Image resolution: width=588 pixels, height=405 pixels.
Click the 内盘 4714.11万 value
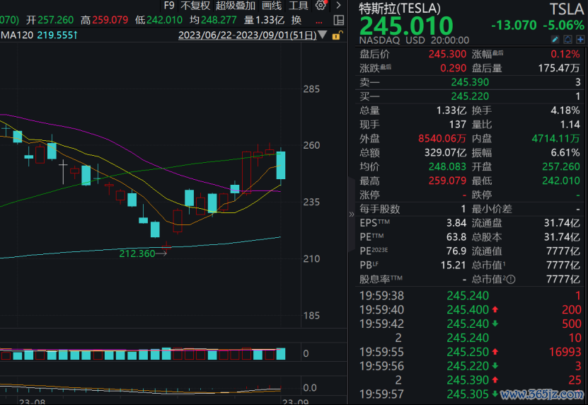coord(555,139)
